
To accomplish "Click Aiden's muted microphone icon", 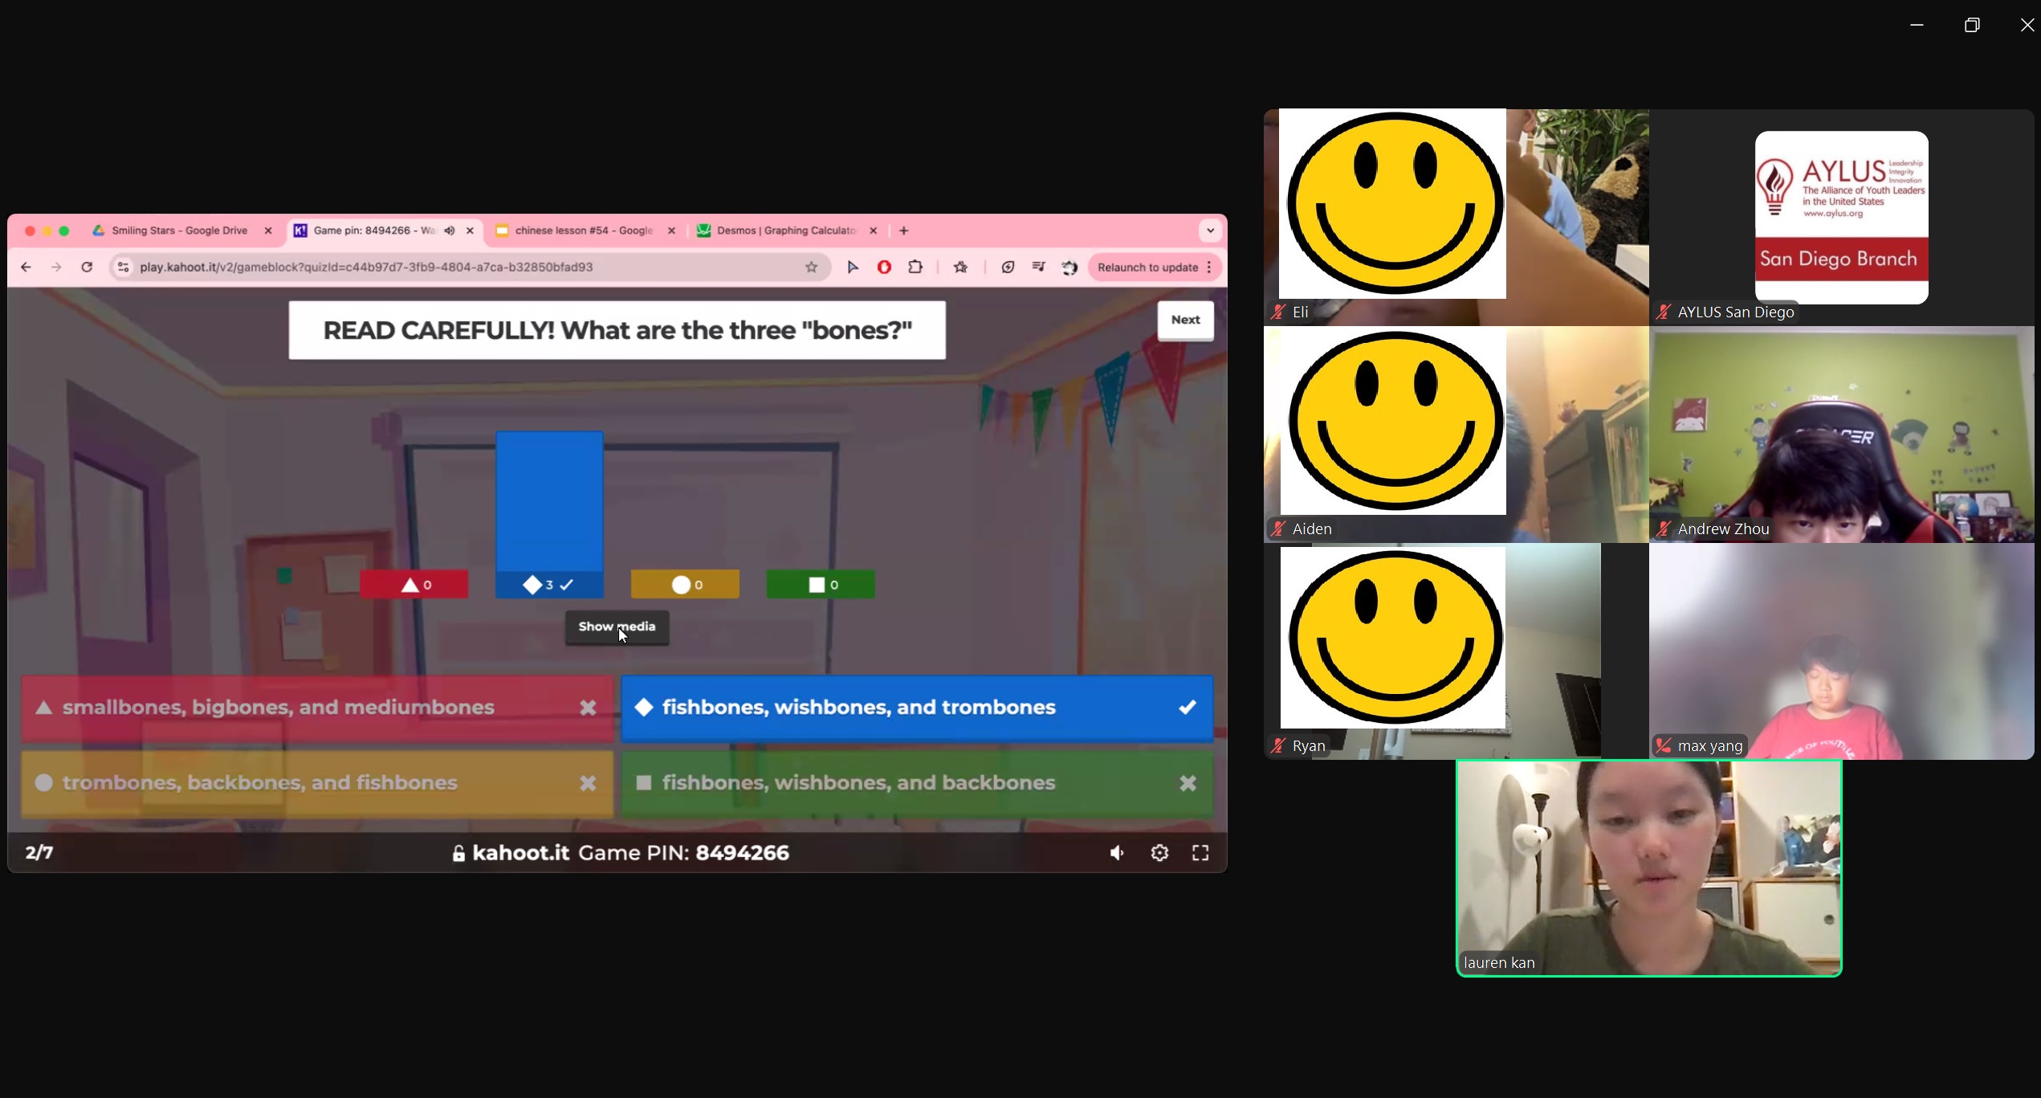I will (x=1277, y=529).
